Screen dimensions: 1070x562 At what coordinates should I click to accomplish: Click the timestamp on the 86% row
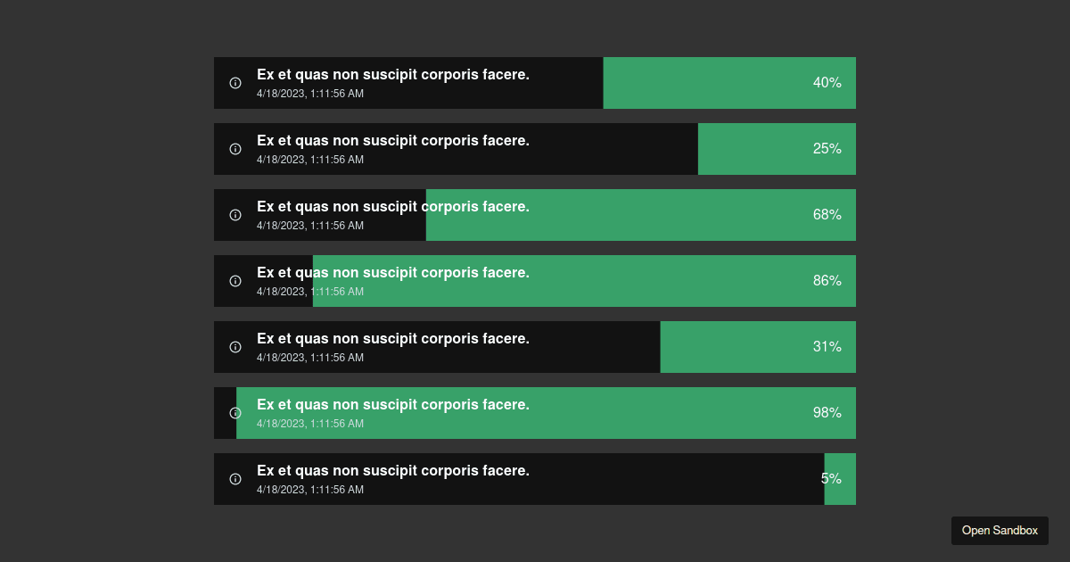coord(310,292)
